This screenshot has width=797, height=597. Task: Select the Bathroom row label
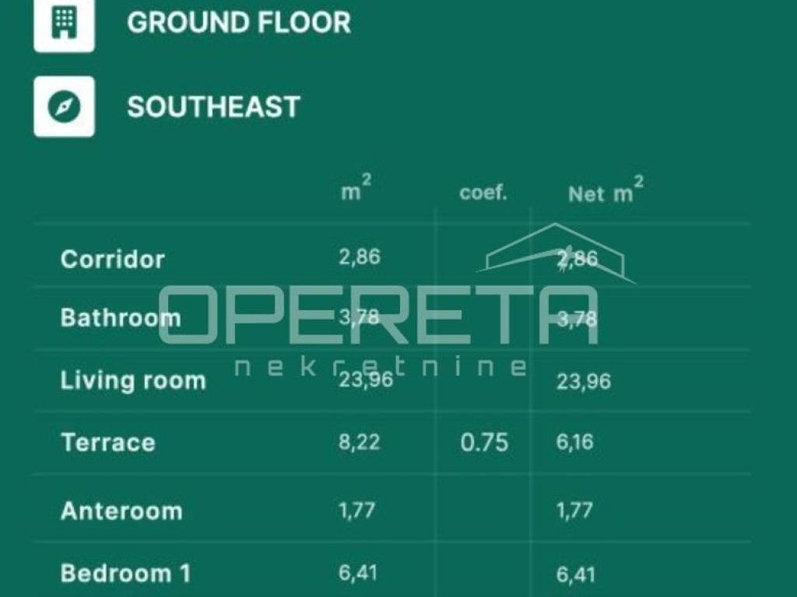point(121,318)
